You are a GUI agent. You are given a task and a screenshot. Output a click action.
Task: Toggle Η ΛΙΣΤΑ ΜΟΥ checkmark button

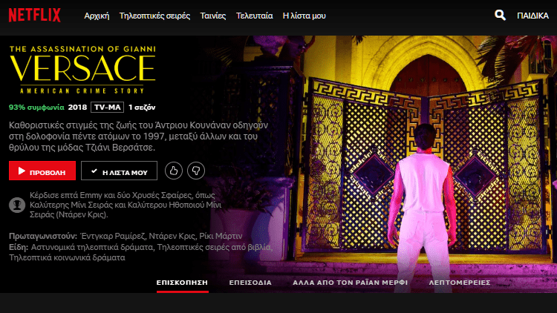click(x=119, y=171)
